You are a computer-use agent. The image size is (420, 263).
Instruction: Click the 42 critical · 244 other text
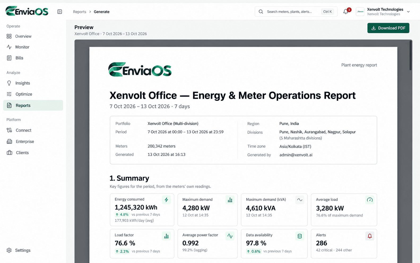click(334, 250)
